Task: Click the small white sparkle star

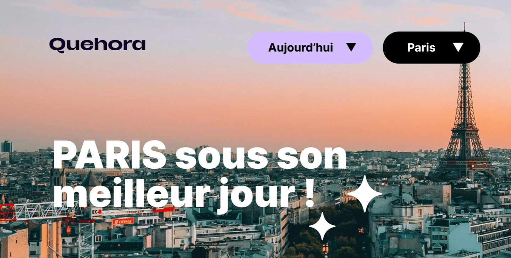Action: click(322, 226)
